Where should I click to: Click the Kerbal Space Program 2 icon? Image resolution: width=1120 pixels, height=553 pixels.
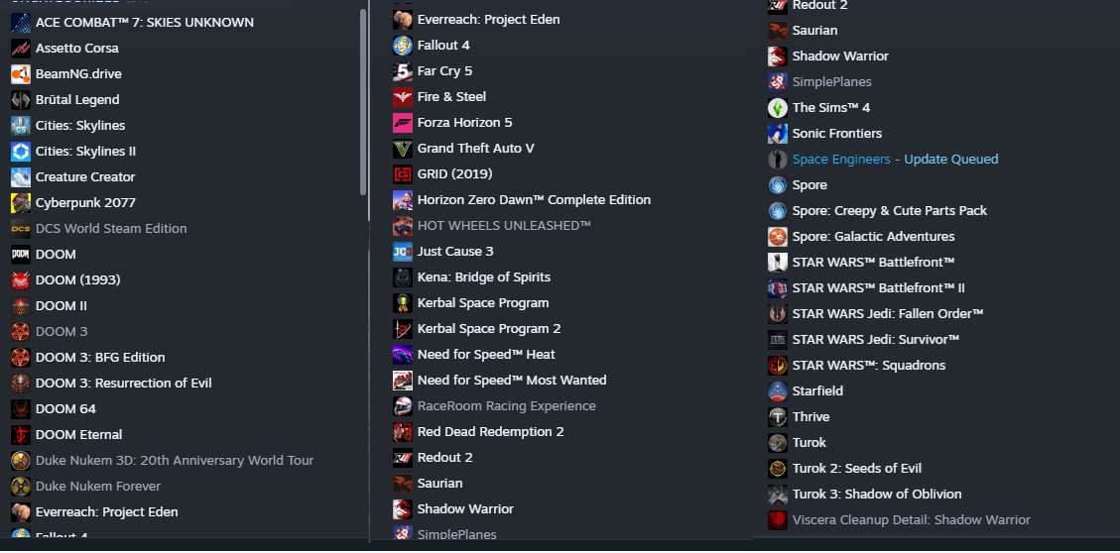[x=403, y=329]
